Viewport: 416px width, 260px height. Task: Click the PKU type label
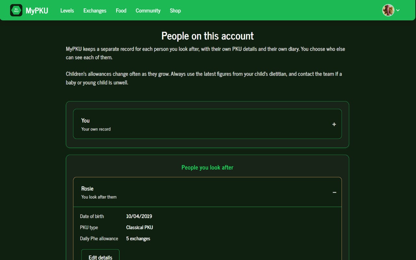tap(89, 227)
